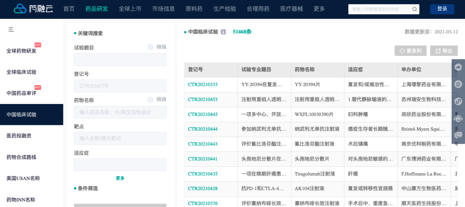Open the 全球上市 navigation tab
The width and height of the screenshot is (465, 207).
(130, 9)
